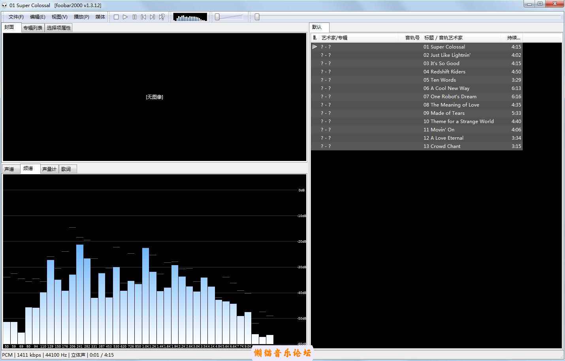Select track 04 Redshift Riders

tap(417, 71)
